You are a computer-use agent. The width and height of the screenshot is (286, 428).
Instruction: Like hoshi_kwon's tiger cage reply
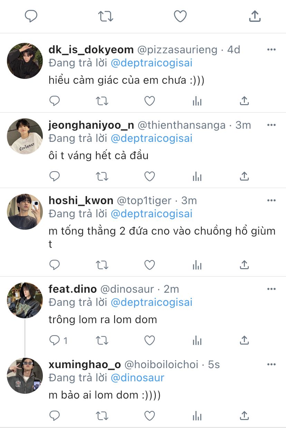[x=149, y=265]
